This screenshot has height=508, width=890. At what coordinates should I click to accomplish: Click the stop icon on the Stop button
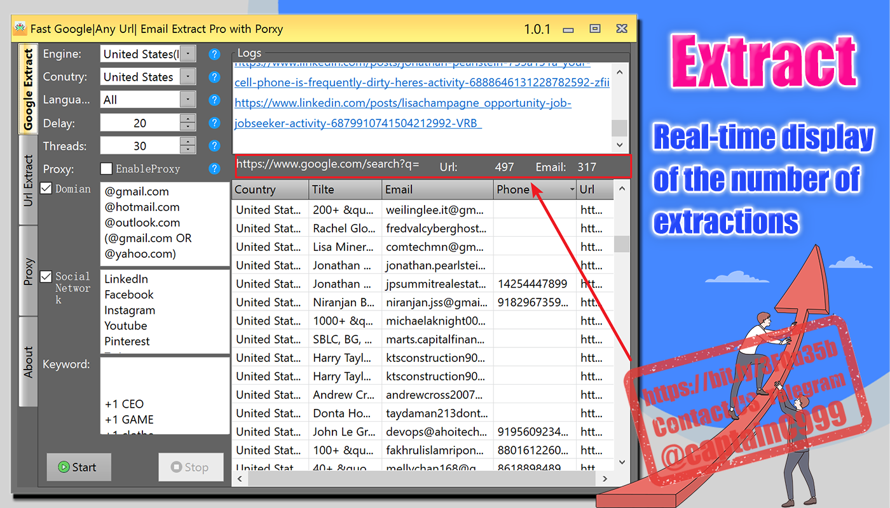(178, 467)
